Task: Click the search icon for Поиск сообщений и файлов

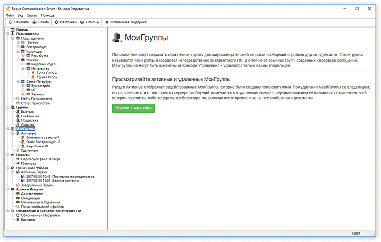Action: [x=18, y=207]
